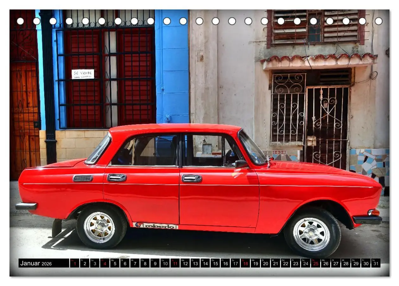Click the 'roberto' sticker on the car sill
399x286 pixels.
pos(156,226)
